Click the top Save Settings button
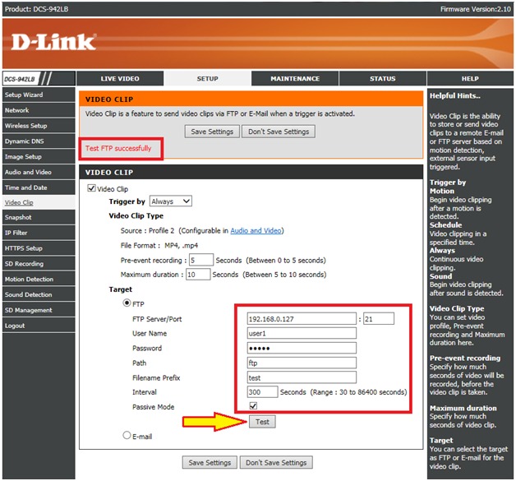 point(212,132)
